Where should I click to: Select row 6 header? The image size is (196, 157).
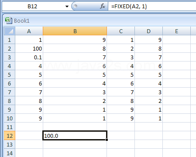tap(10, 83)
